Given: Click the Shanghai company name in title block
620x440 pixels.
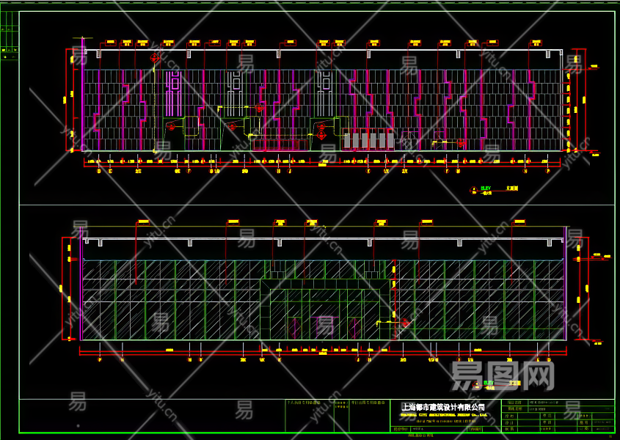Looking at the screenshot, I should (442, 407).
